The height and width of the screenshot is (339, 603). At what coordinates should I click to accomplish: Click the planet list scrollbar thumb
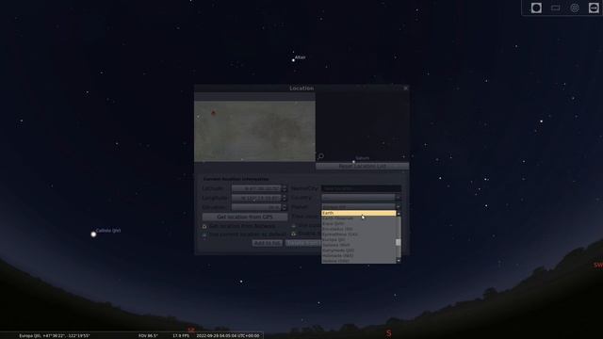(399, 242)
